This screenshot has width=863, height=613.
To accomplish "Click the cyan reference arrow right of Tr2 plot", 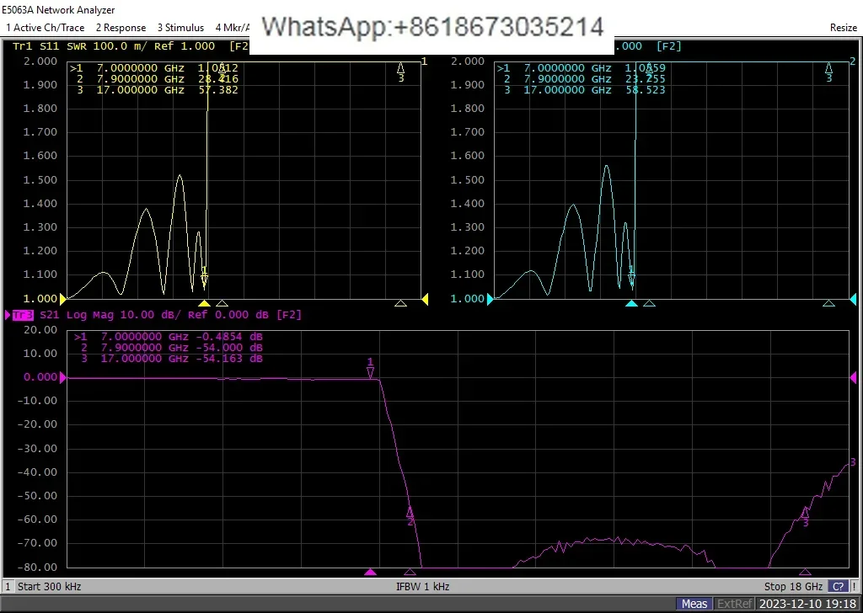I will click(853, 299).
